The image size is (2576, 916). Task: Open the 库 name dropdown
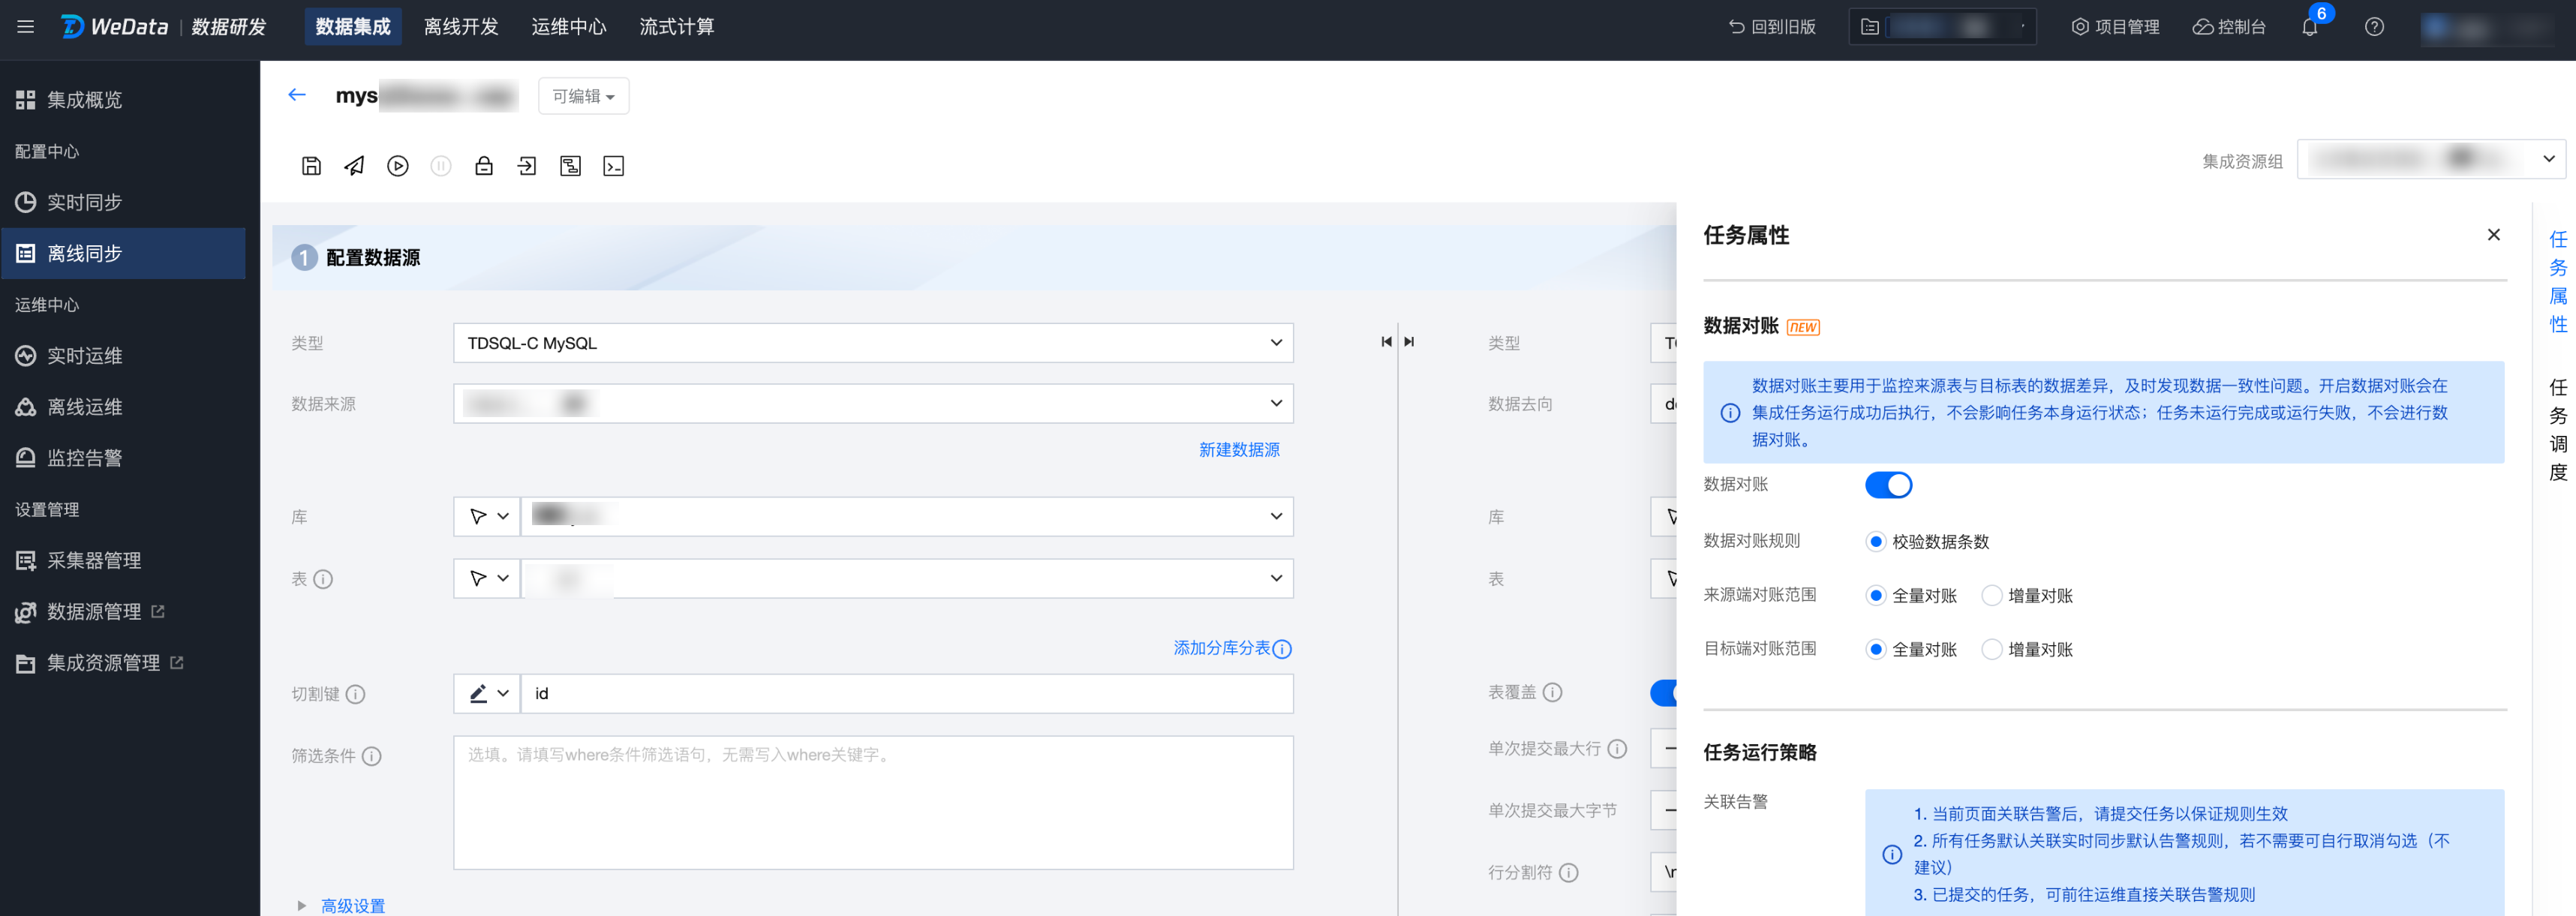click(907, 517)
